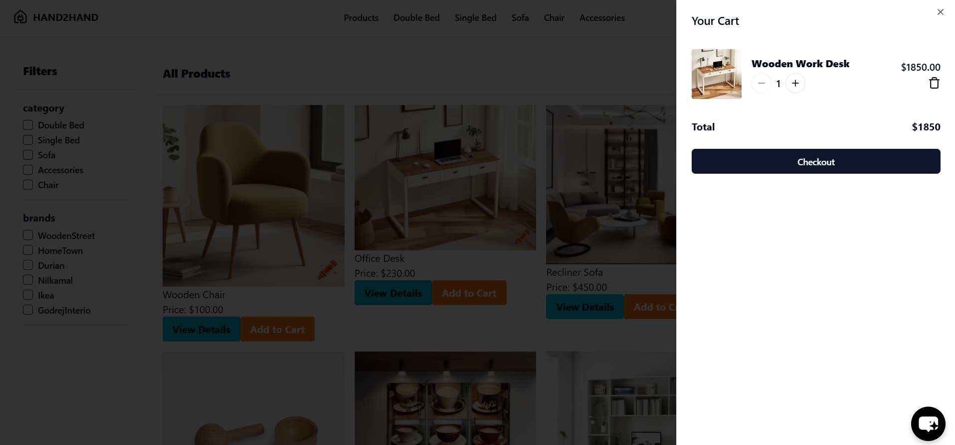Add Wooden Chair to cart
Image resolution: width=955 pixels, height=445 pixels.
(x=277, y=329)
